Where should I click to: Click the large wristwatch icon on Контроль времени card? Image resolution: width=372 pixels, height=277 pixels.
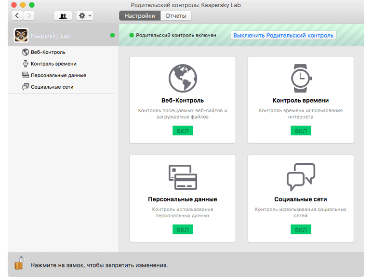[301, 78]
